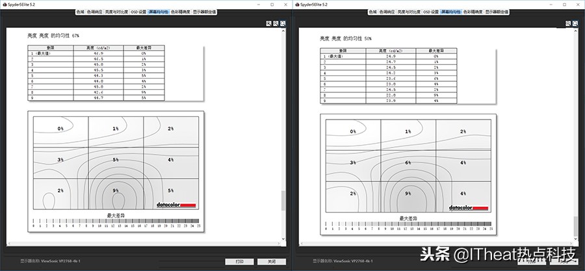Click the 象限 column header in left table
585x271 pixels.
(x=51, y=47)
